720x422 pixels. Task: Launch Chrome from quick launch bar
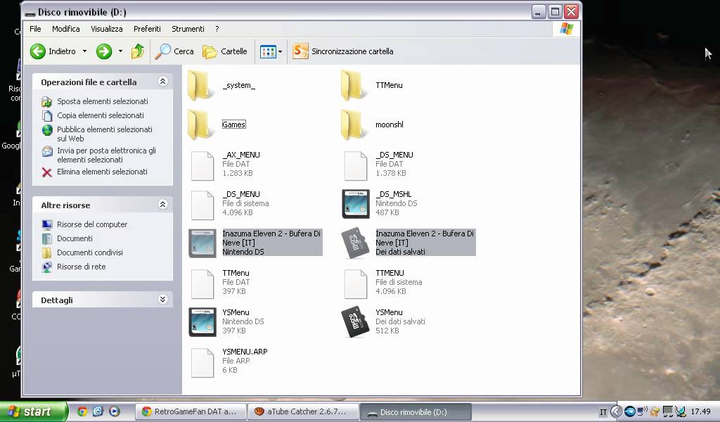[82, 411]
